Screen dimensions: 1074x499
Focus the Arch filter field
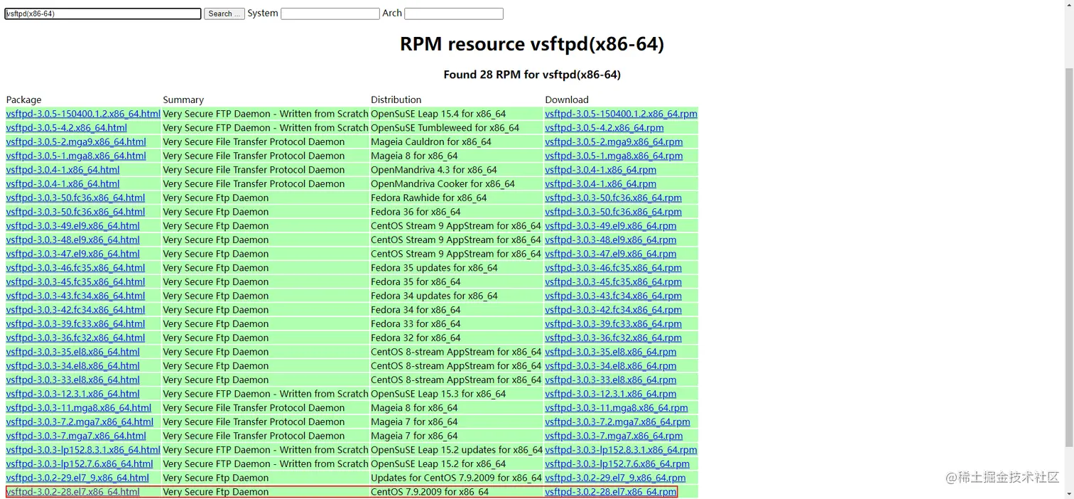tap(454, 14)
